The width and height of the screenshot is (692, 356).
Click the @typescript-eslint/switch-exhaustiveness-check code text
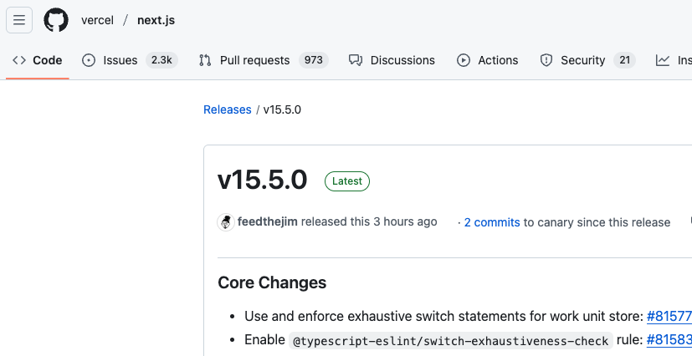point(451,341)
